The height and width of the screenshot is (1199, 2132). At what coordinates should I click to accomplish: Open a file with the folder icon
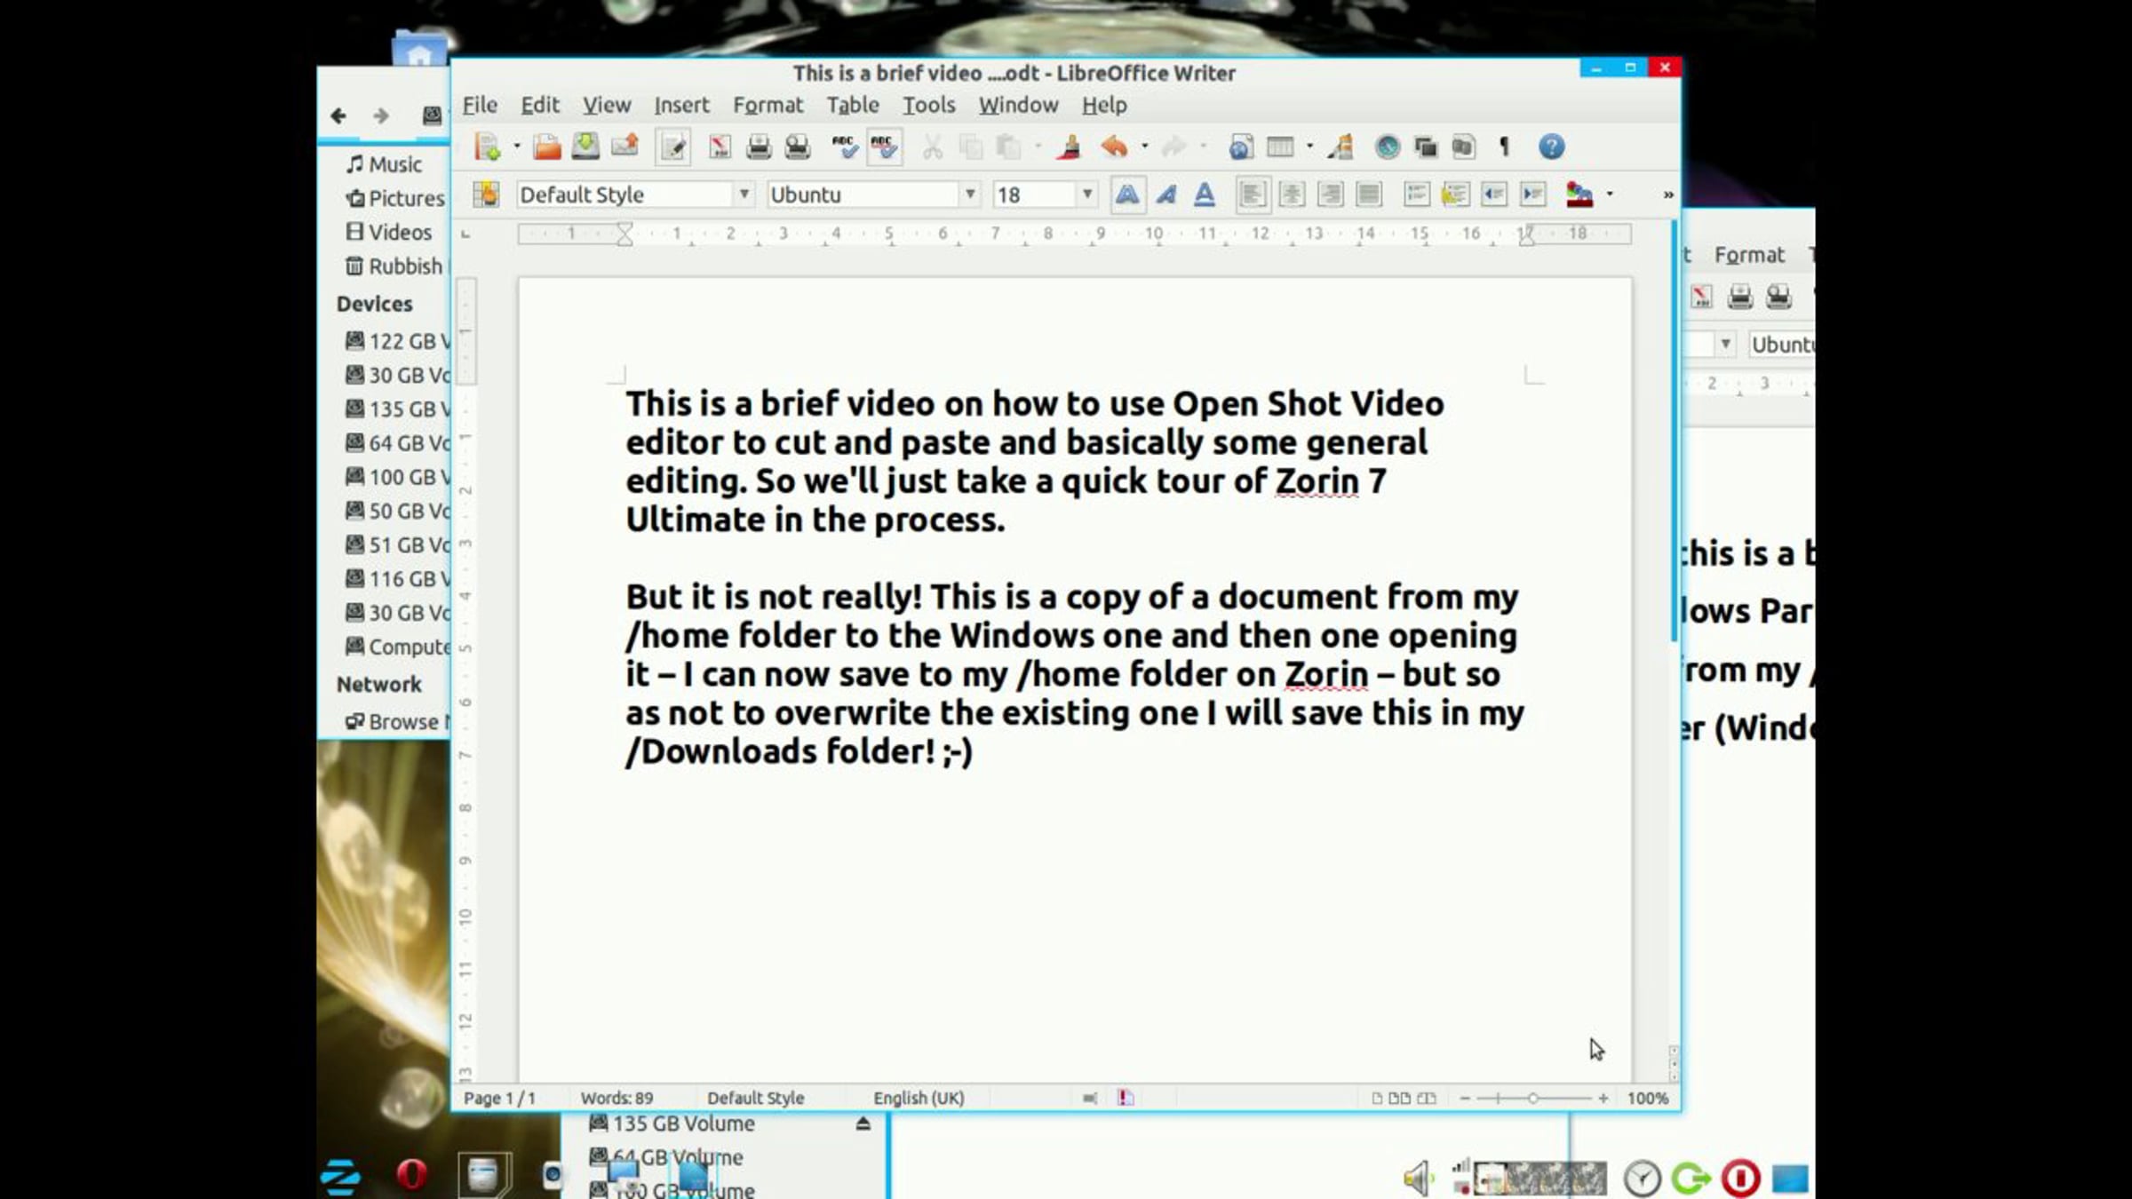pos(547,147)
